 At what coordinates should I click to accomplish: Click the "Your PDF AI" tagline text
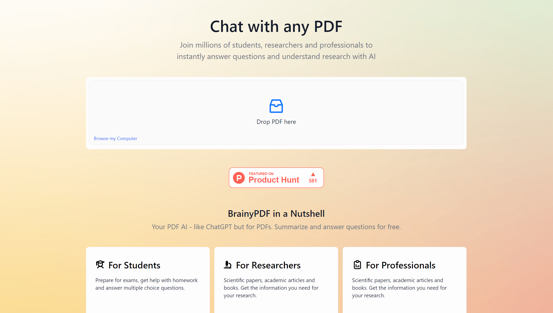click(276, 227)
